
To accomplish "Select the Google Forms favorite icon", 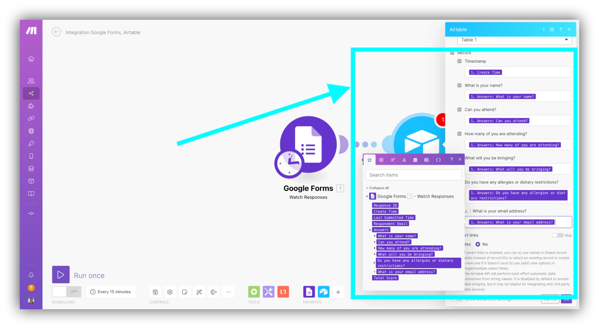I will [x=309, y=292].
